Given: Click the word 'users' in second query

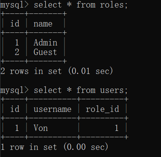Looking at the screenshot, I should pos(112,91).
